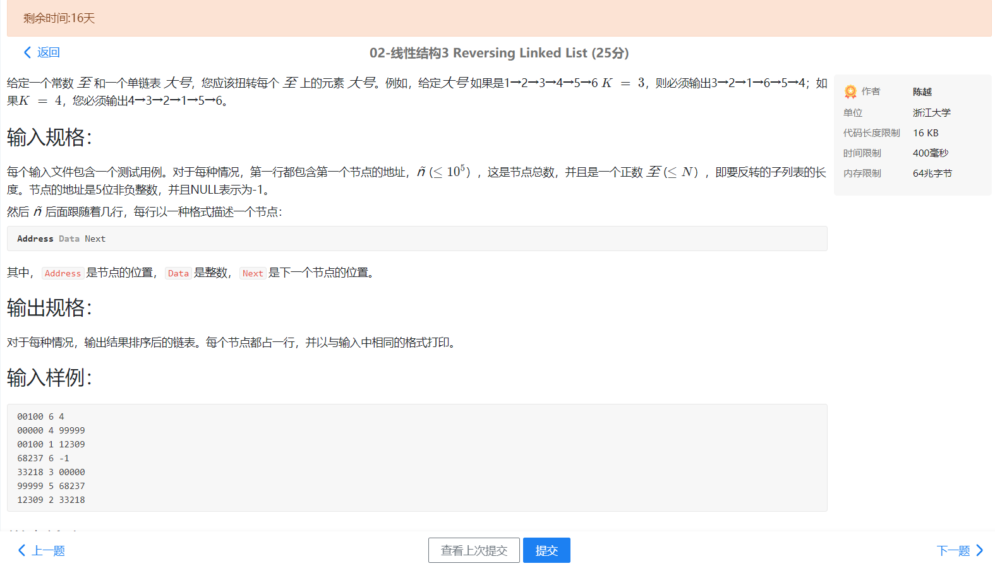Click the back chevron icon beside 返回

(27, 52)
